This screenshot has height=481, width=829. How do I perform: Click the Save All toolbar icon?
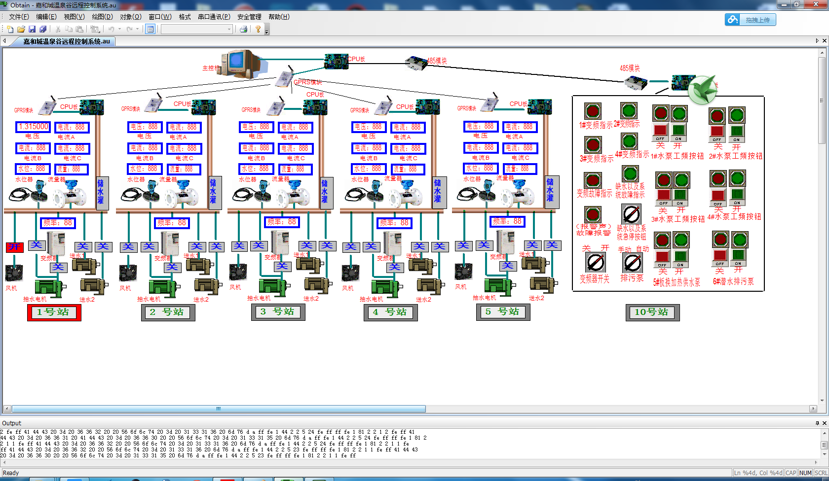pos(42,29)
